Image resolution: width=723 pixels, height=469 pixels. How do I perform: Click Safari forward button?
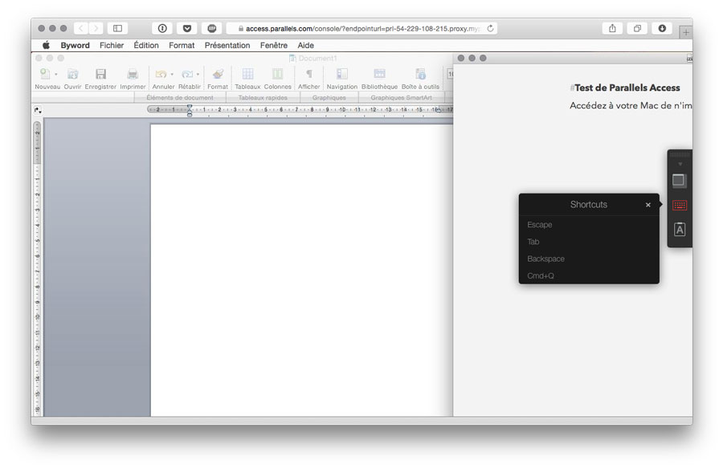[96, 29]
